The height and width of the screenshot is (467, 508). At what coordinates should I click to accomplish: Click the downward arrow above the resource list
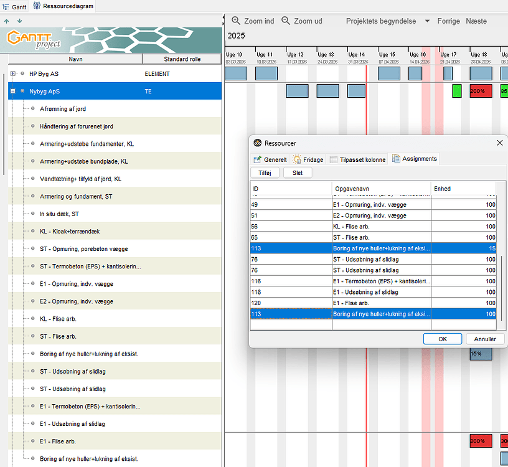19,21
